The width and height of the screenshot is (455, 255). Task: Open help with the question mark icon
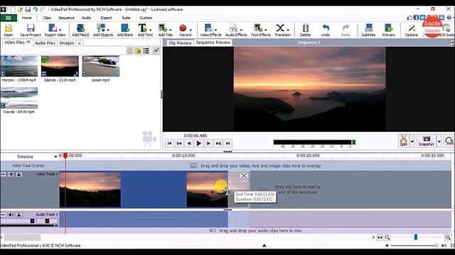449,18
